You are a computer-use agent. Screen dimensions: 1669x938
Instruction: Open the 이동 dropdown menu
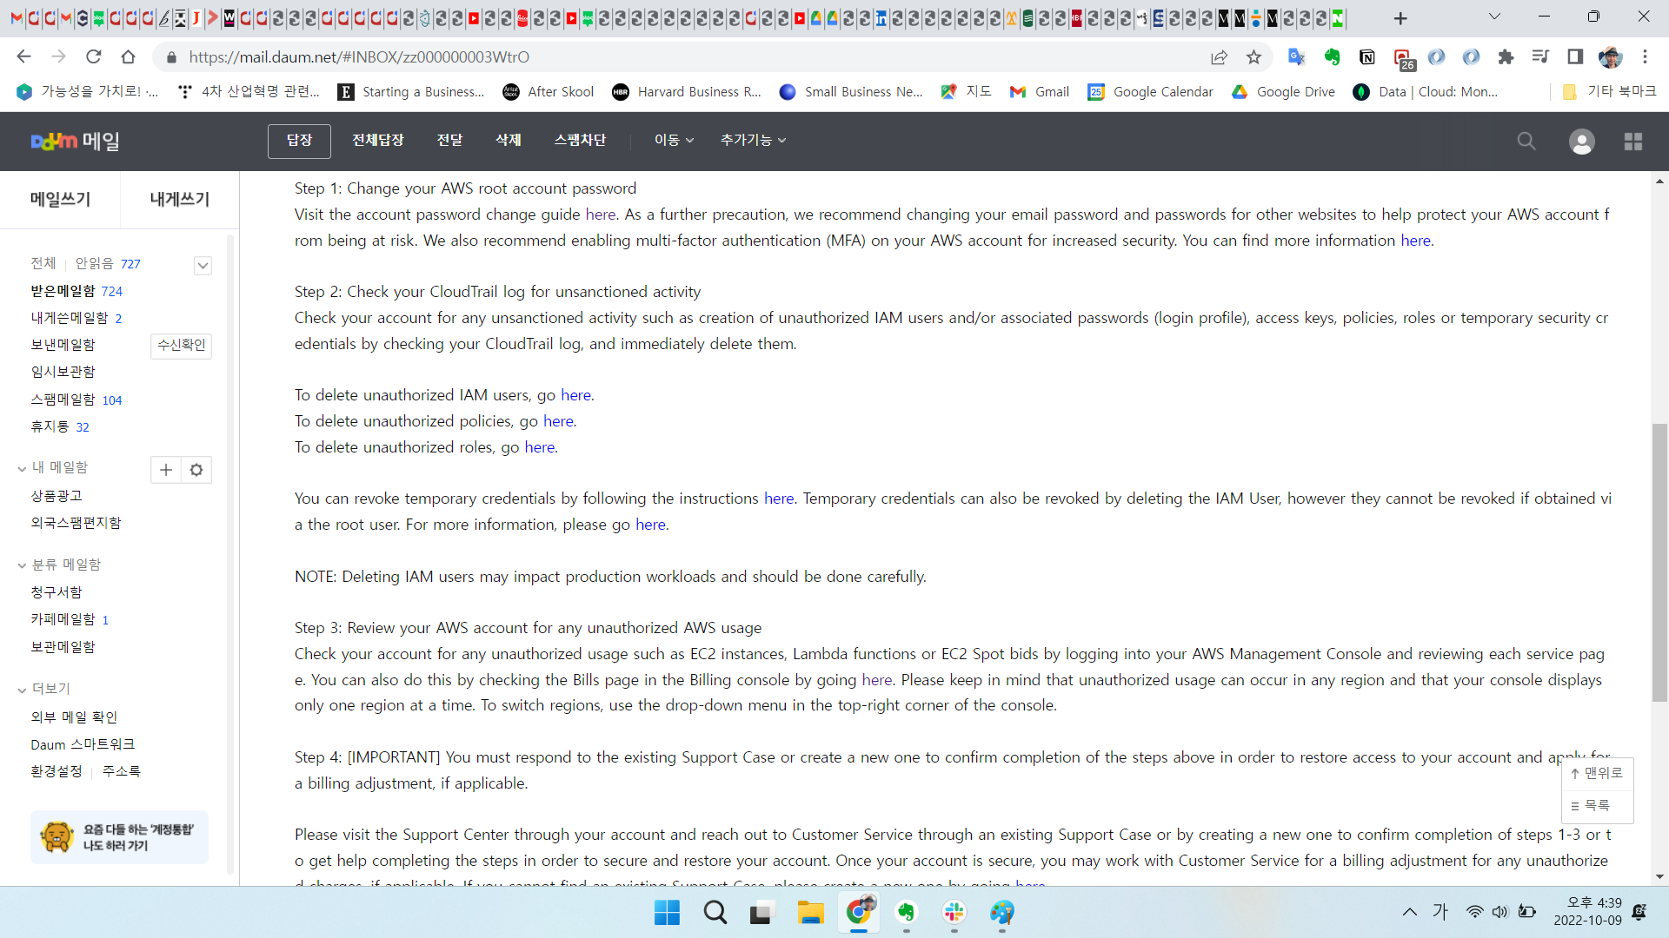[x=674, y=140]
